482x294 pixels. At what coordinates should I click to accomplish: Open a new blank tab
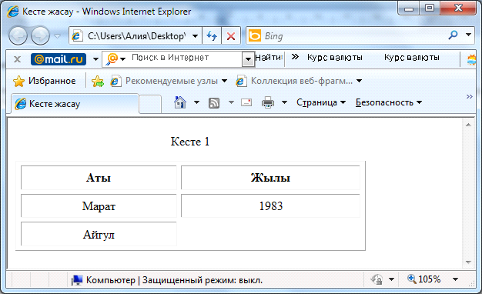tap(150, 105)
